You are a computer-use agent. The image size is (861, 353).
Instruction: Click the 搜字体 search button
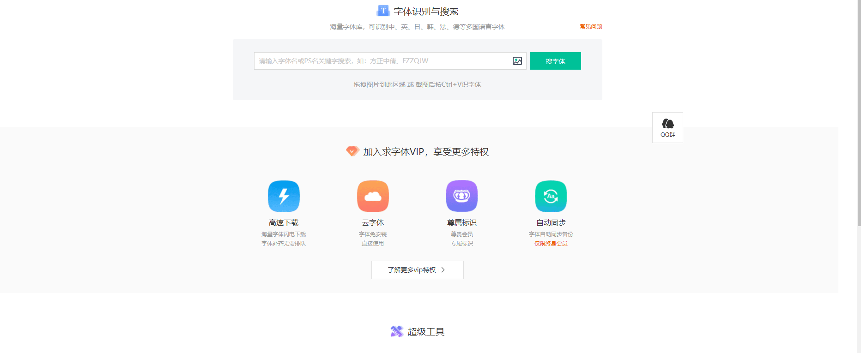[x=556, y=61]
